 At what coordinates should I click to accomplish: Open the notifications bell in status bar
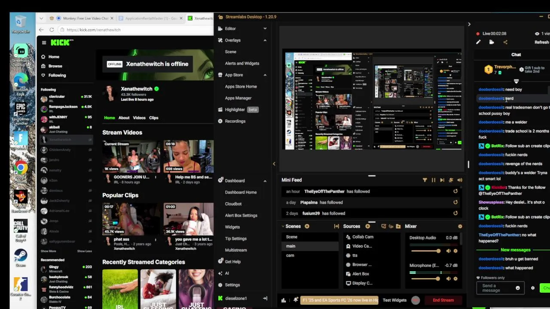(x=296, y=300)
